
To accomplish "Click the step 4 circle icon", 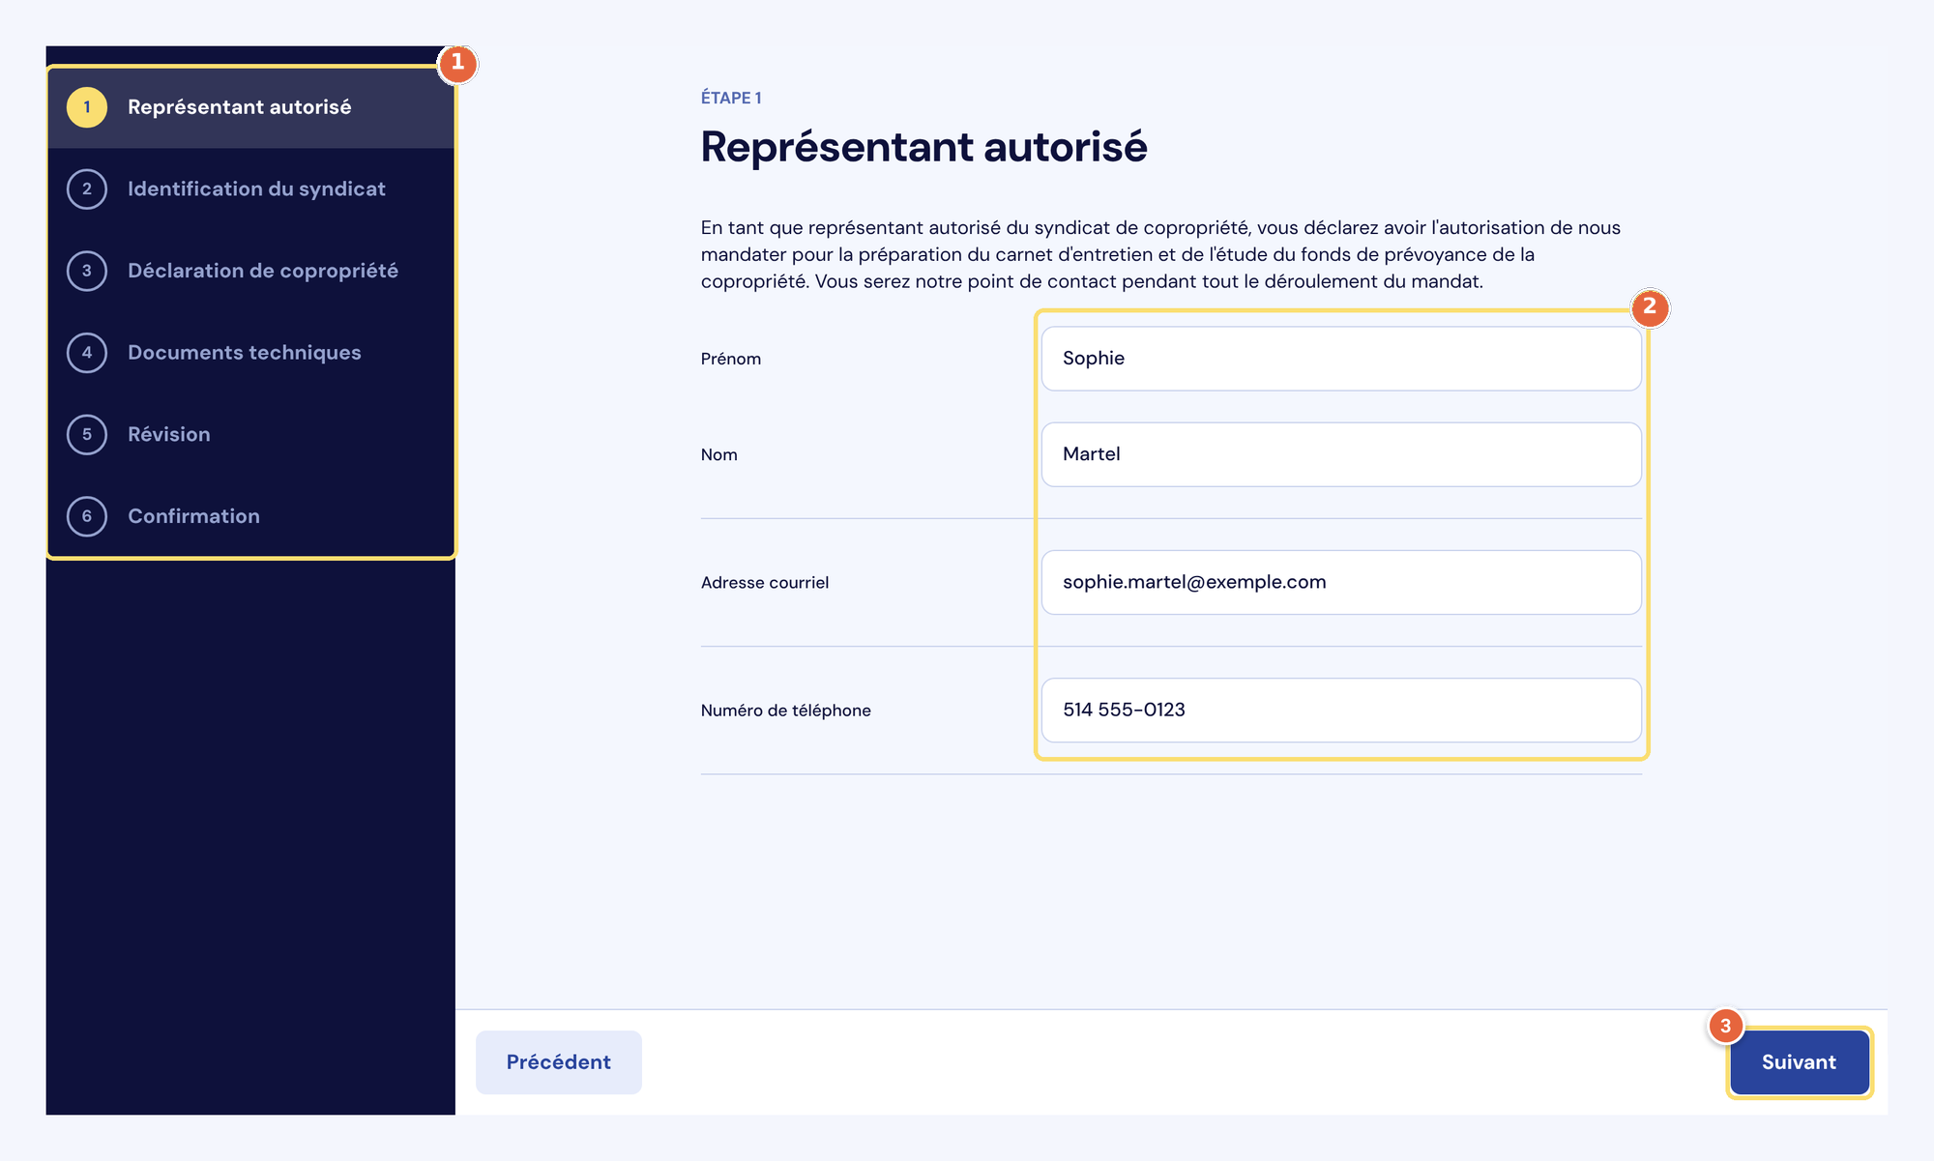I will coord(87,353).
